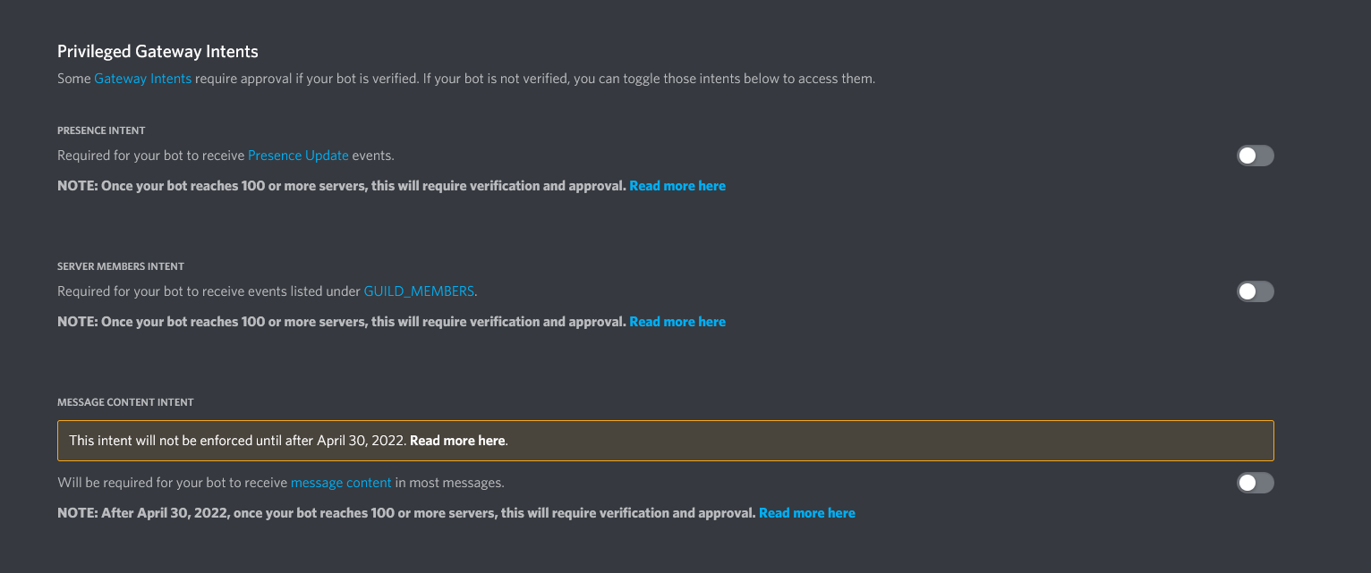
Task: Click the Presence Intent NOTE text
Action: 340,185
